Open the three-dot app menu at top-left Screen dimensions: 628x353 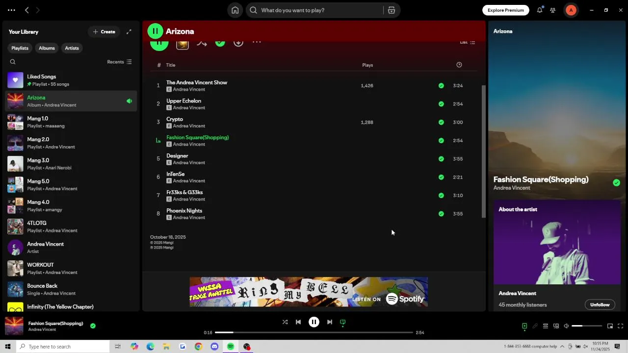coord(11,10)
